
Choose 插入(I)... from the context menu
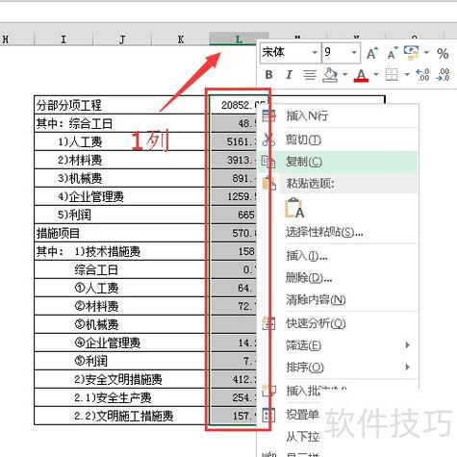point(339,256)
